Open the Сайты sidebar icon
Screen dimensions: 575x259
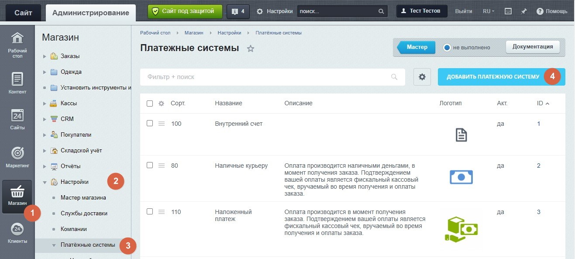(17, 118)
